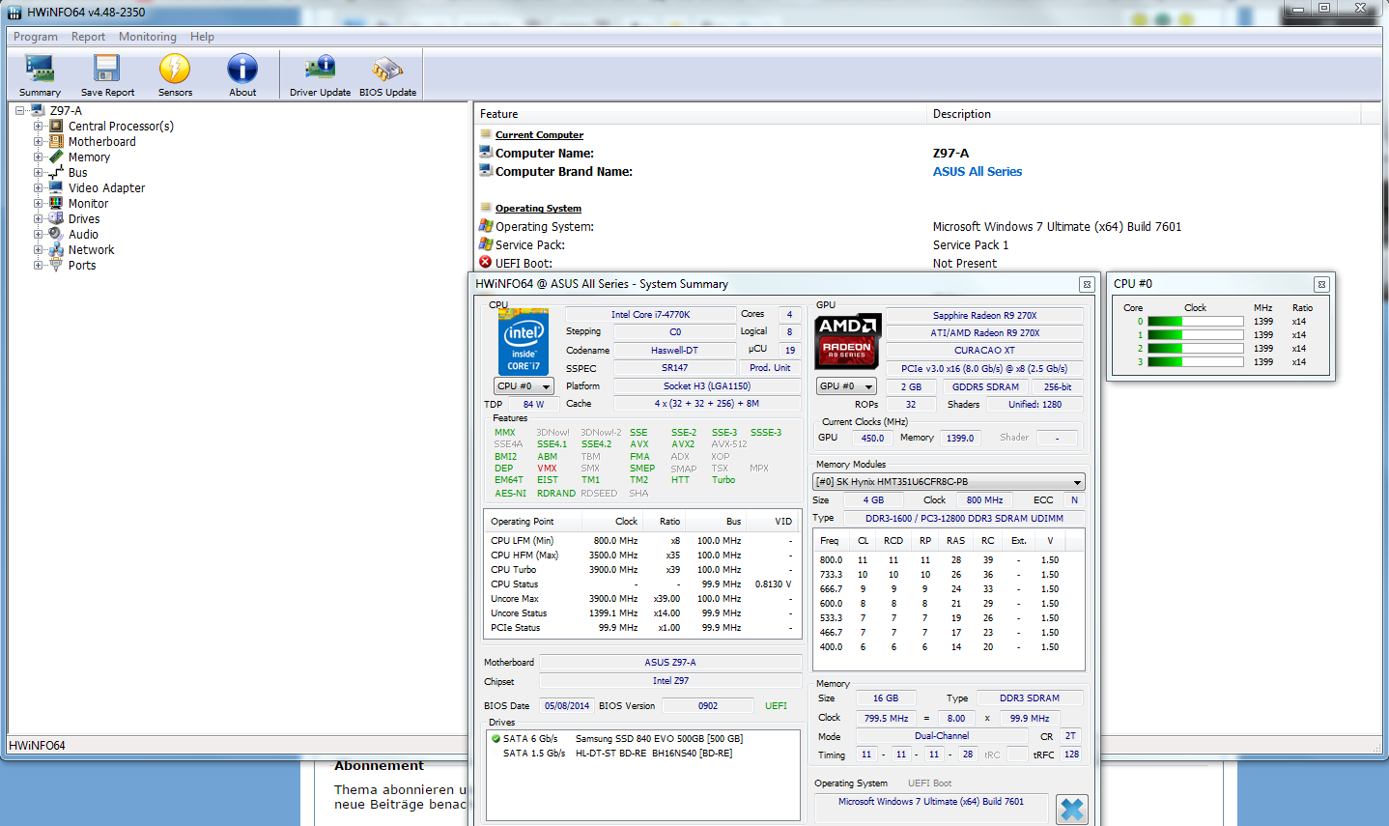1389x826 pixels.
Task: Select the Central Processor(s) tree icon
Action: coord(56,126)
